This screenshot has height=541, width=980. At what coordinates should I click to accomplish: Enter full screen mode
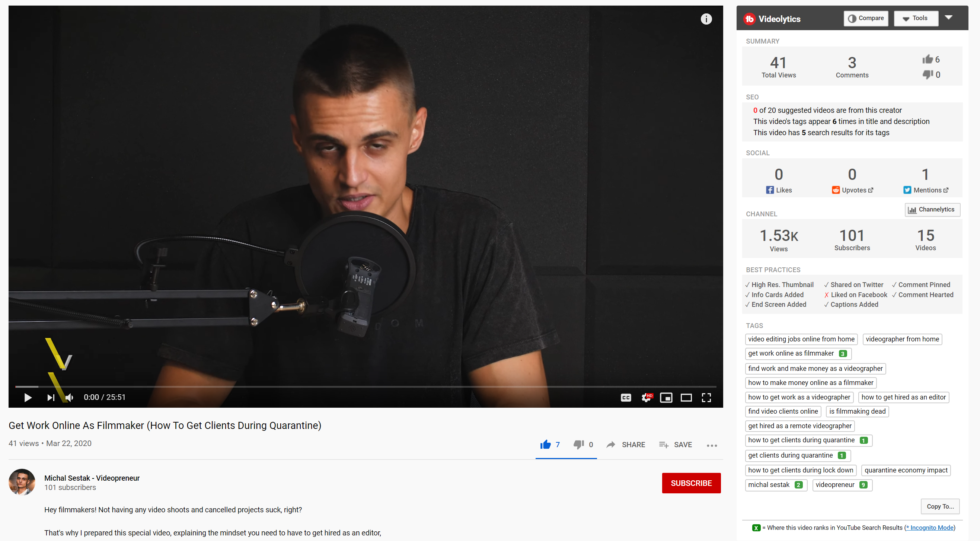click(x=706, y=398)
